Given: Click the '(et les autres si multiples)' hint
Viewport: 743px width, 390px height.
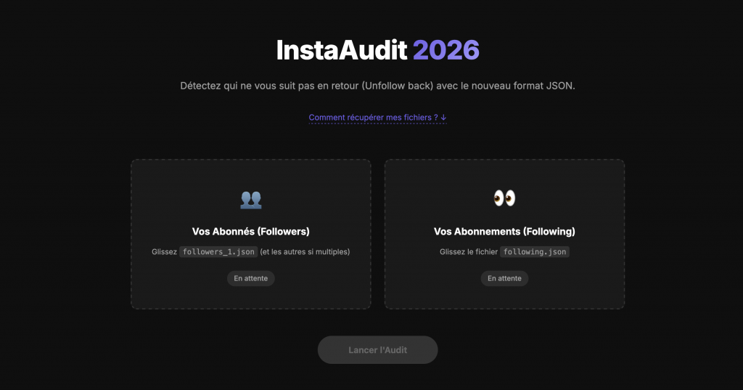Looking at the screenshot, I should (305, 252).
